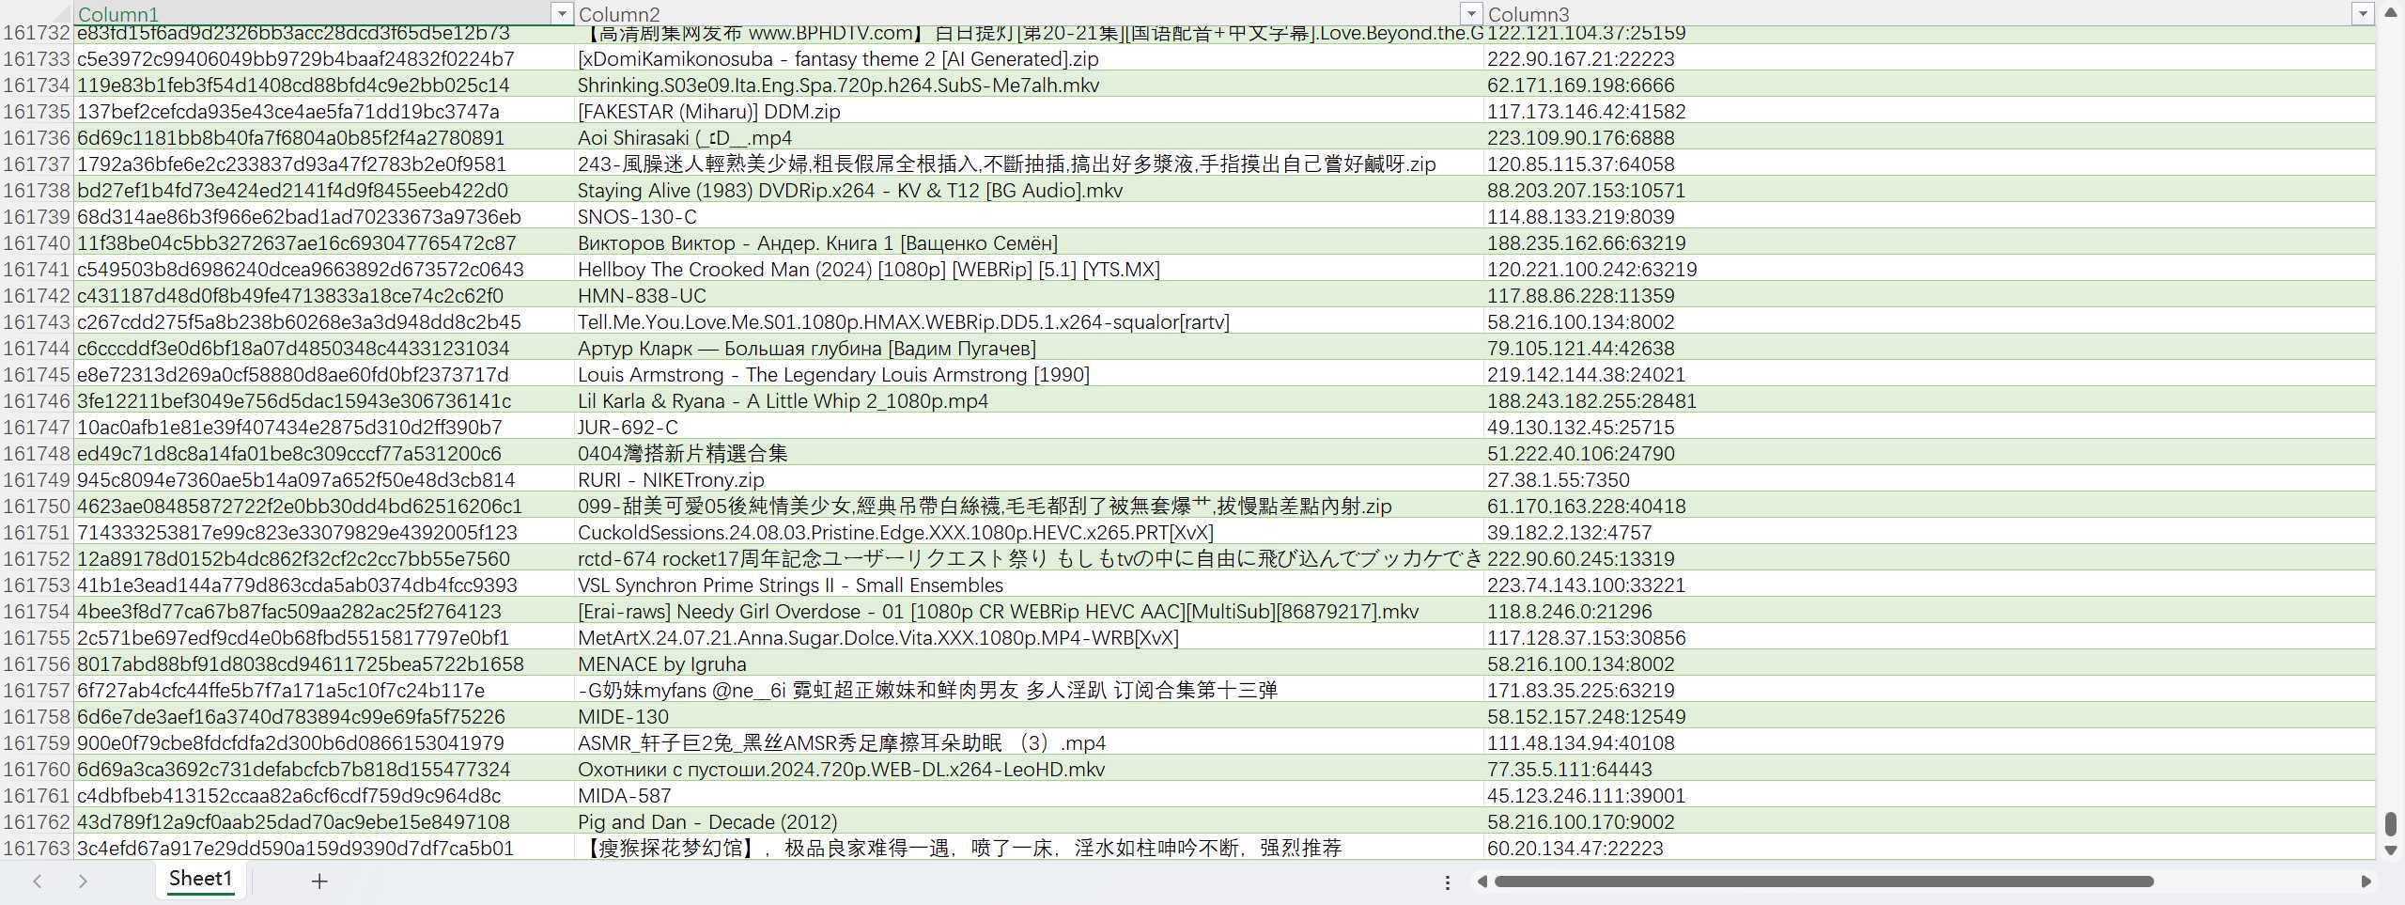Open the Column1 filter dropdown
This screenshot has height=905, width=2405.
tap(561, 14)
